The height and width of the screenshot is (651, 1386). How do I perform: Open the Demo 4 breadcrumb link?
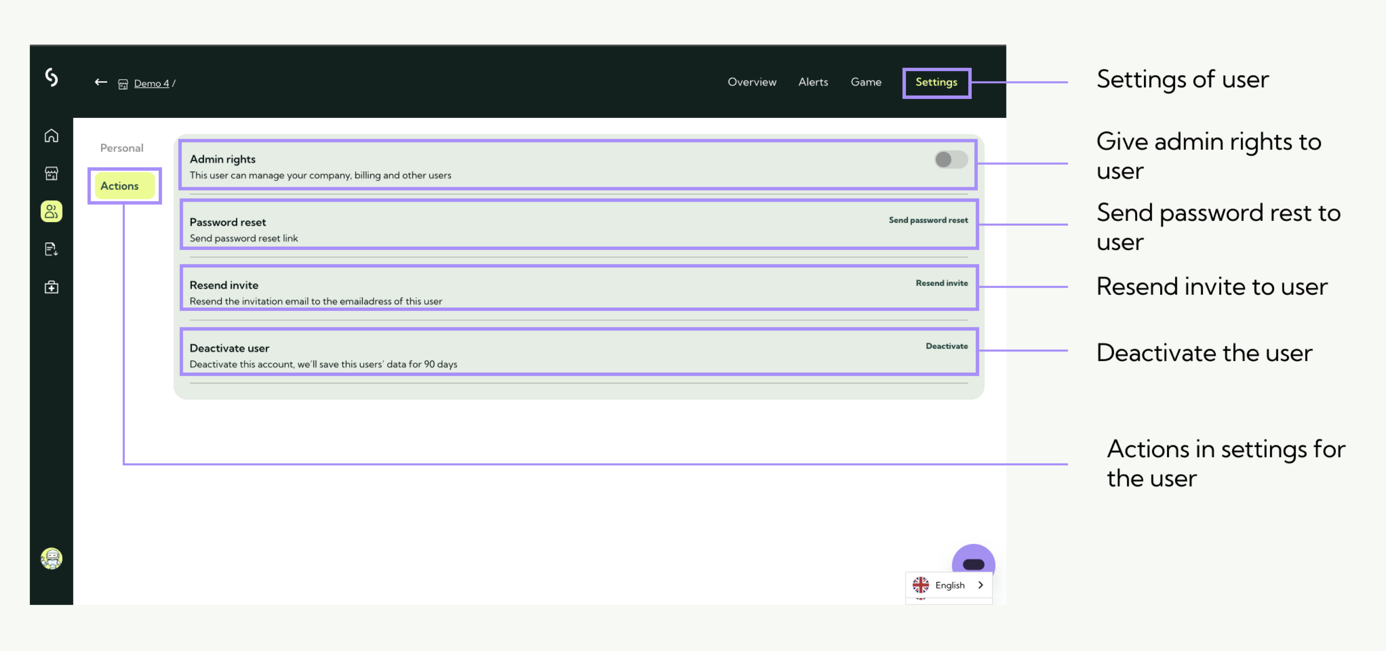click(151, 83)
